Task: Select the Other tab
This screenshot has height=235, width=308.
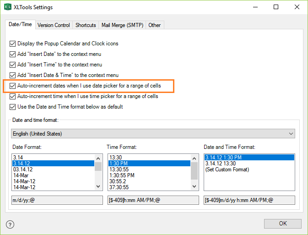Action: tap(155, 25)
